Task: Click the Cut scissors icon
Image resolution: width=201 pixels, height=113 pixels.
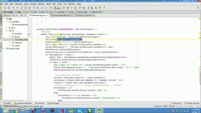Action: point(22,8)
